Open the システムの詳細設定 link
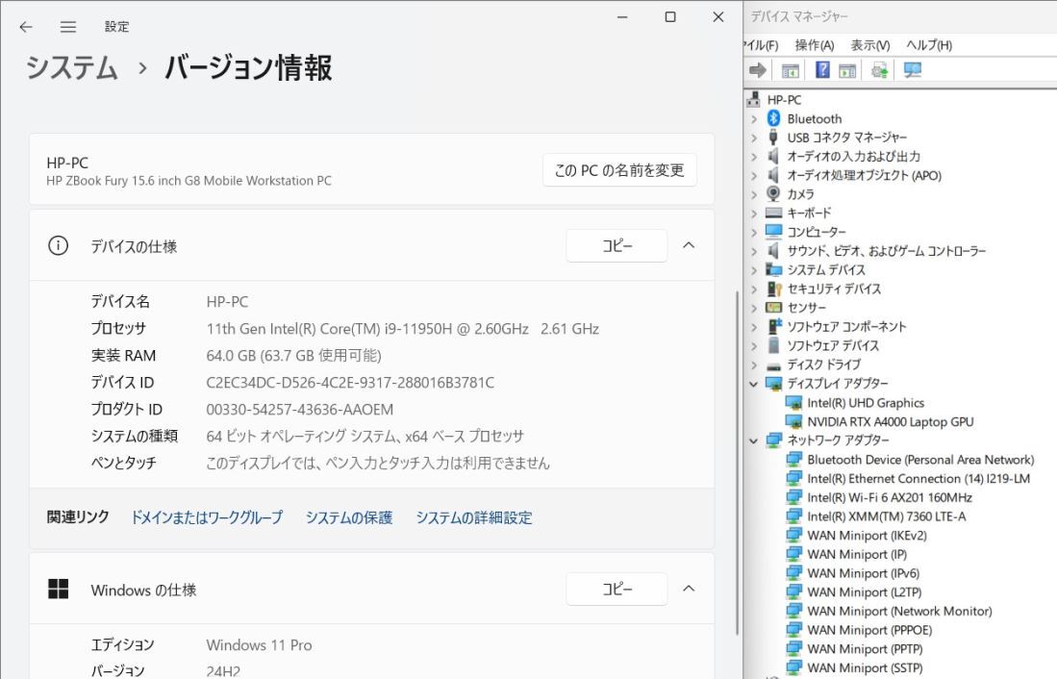The width and height of the screenshot is (1057, 679). coord(473,517)
